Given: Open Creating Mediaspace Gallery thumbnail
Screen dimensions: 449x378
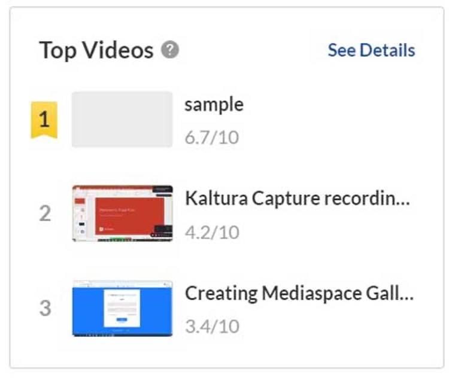Looking at the screenshot, I should 122,309.
